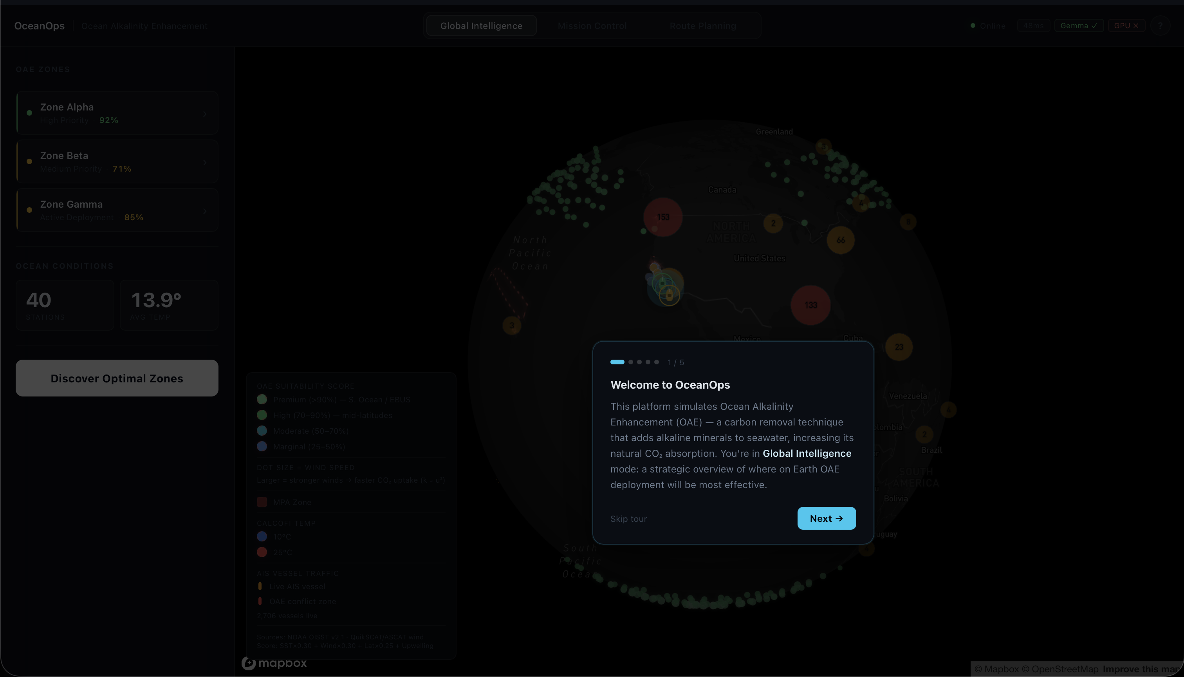
Task: Click the Skip tour link
Action: tap(628, 518)
